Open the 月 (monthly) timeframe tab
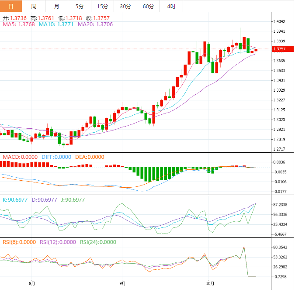This screenshot has width=295, height=292. coord(57,6)
